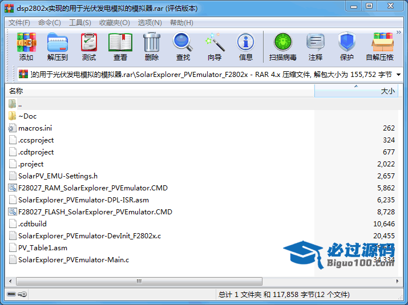Click the horizontal scrollbar thumb
The width and height of the screenshot is (408, 305).
(138, 281)
